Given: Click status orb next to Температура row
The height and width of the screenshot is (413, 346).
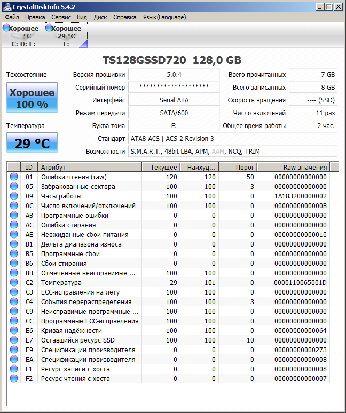Looking at the screenshot, I should pos(14,283).
